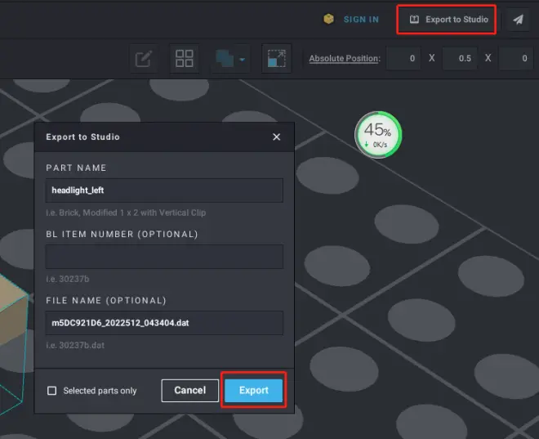
Task: Enable the Selected parts only checkbox
Action: coord(52,391)
